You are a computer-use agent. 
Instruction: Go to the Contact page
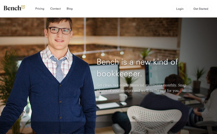tap(55, 8)
